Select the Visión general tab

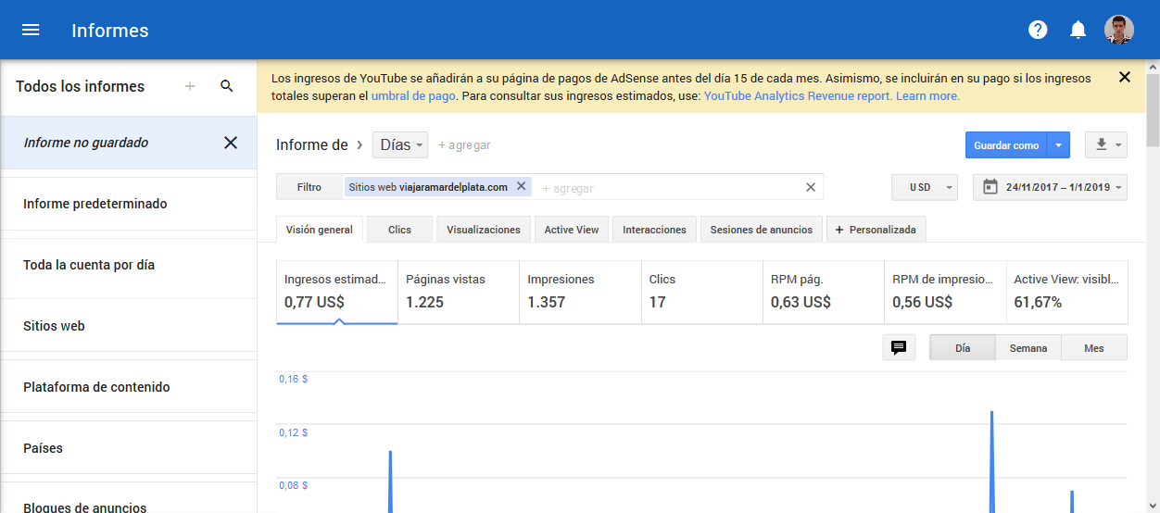point(320,230)
